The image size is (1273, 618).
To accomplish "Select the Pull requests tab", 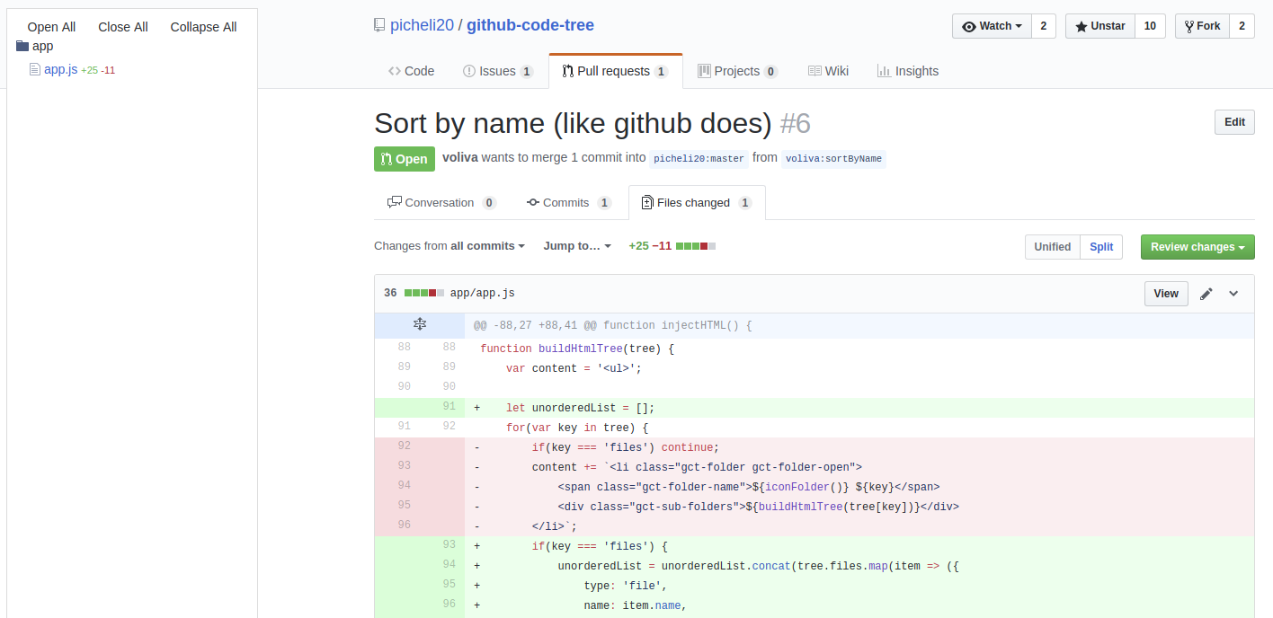I will click(615, 71).
